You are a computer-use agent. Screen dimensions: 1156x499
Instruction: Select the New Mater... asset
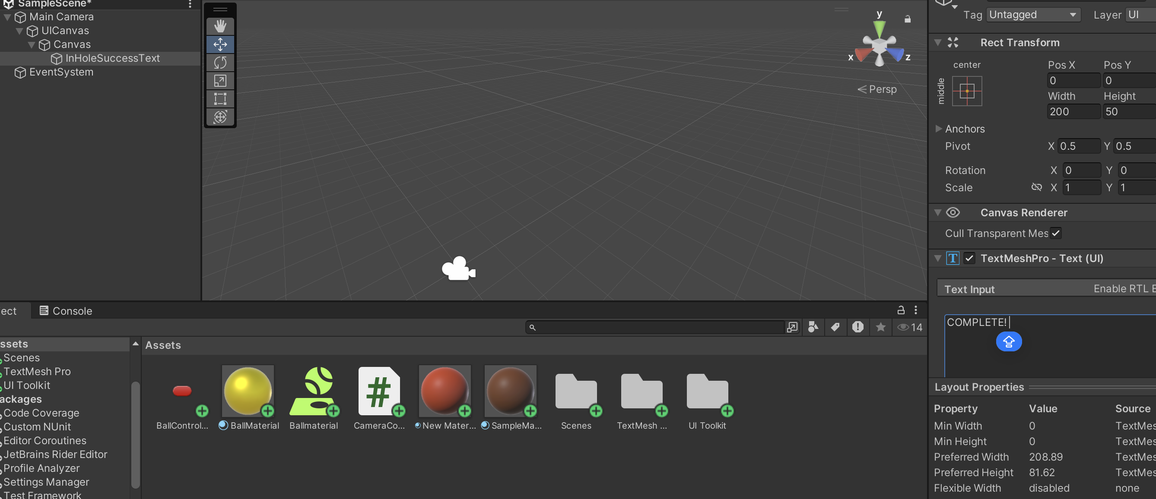click(445, 398)
